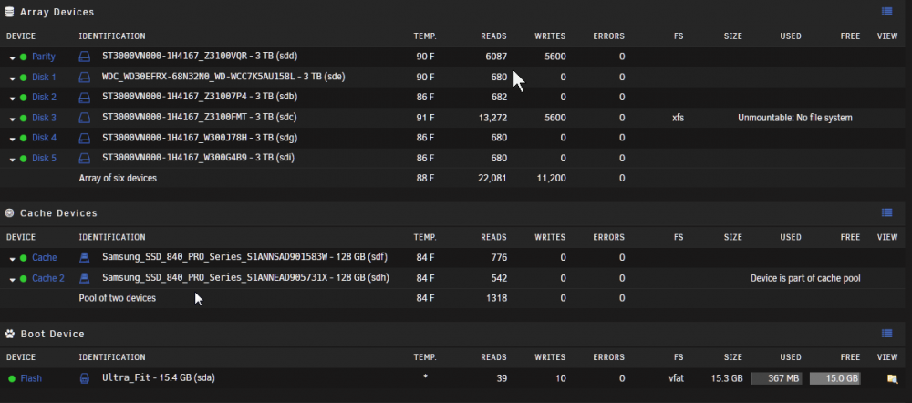
Task: Click the Disk 3 unmountable message
Action: (795, 118)
